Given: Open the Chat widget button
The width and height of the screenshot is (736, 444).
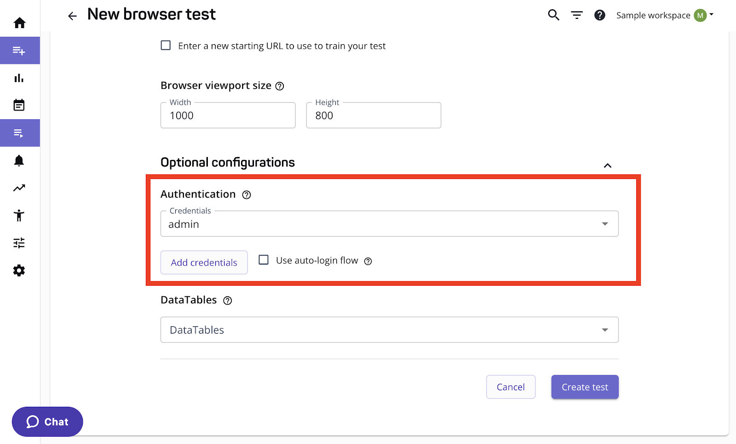Looking at the screenshot, I should [47, 421].
